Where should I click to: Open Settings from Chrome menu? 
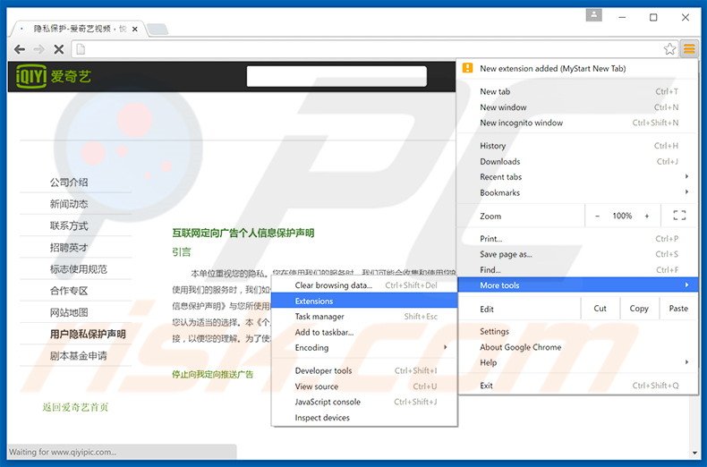click(494, 332)
